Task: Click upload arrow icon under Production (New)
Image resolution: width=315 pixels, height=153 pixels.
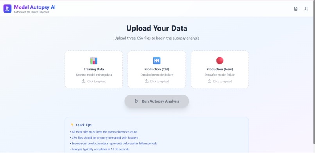Action: (x=209, y=81)
